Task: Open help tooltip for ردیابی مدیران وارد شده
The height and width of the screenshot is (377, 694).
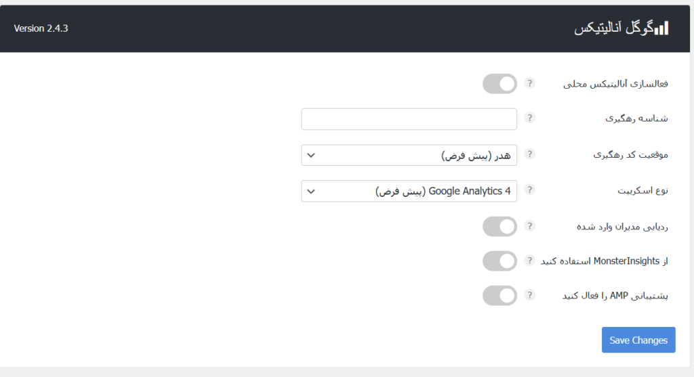Action: click(x=529, y=226)
